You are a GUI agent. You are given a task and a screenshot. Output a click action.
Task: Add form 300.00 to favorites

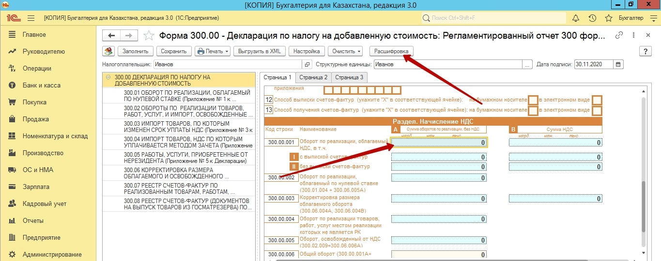[149, 36]
